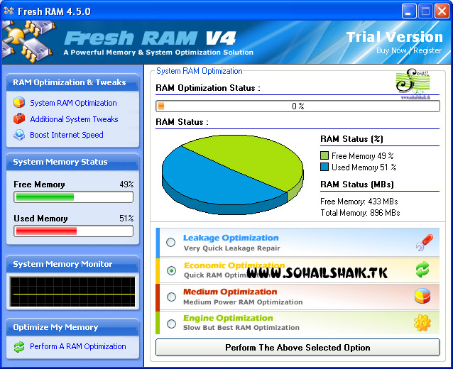Click 'Total Memory: 896 MBs' text
Screen dimensions: 453x369
(x=360, y=213)
